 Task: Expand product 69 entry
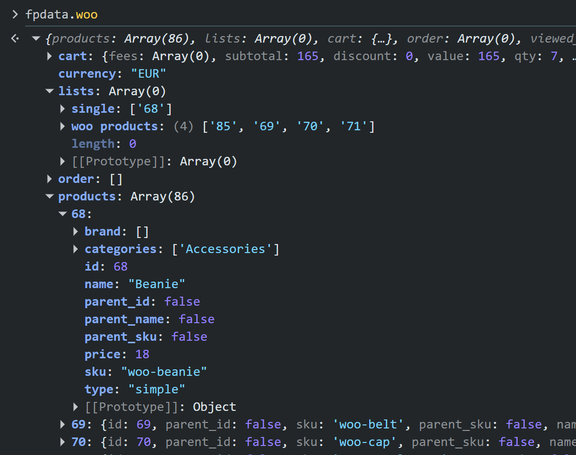click(62, 424)
